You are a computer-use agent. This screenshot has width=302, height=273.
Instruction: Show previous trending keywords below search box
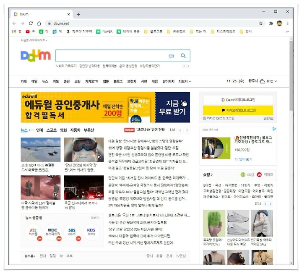[x=184, y=66]
